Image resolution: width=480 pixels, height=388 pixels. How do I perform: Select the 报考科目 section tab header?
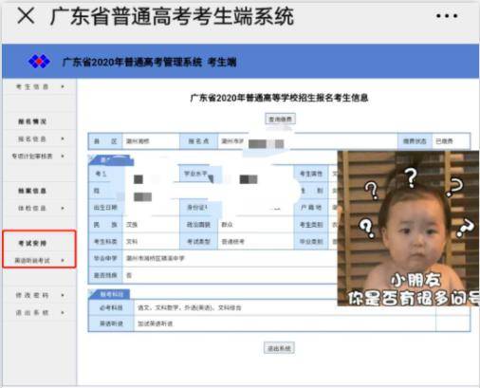coord(110,294)
